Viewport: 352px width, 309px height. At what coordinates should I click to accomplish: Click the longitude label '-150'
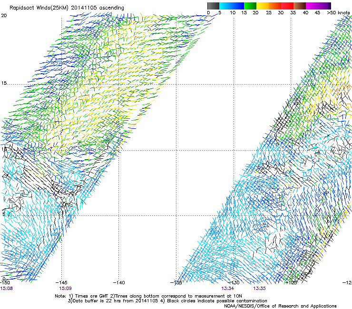click(5, 283)
